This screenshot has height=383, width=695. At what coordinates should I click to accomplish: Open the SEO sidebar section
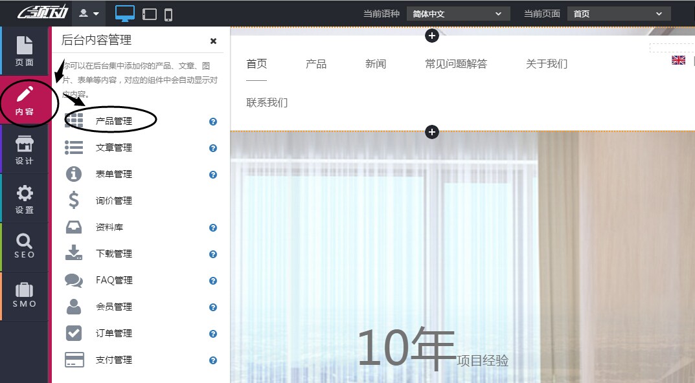pos(24,246)
